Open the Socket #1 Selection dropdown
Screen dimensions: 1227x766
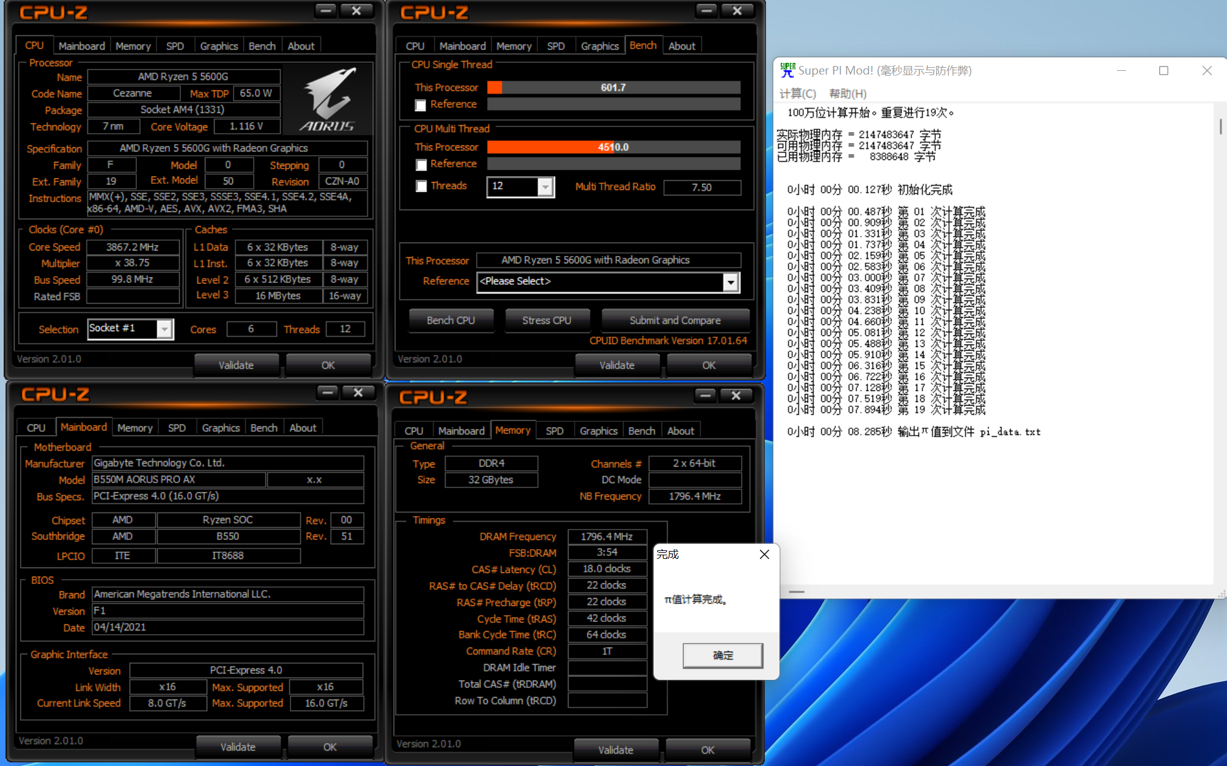point(163,329)
